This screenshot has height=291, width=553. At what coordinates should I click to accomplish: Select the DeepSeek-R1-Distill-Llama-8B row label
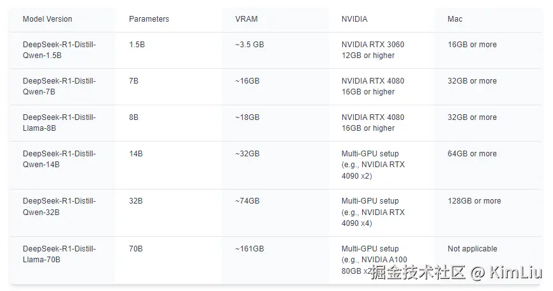click(59, 123)
